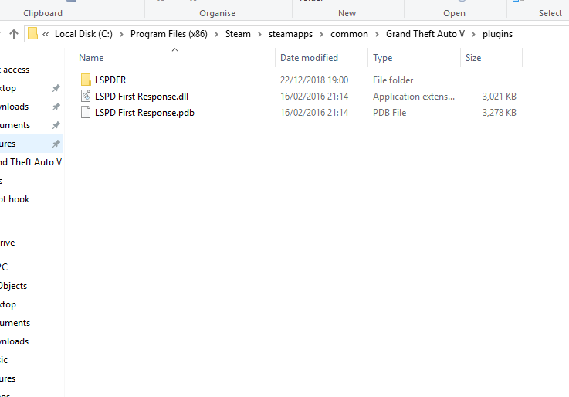Click File folder type cell

coord(393,80)
